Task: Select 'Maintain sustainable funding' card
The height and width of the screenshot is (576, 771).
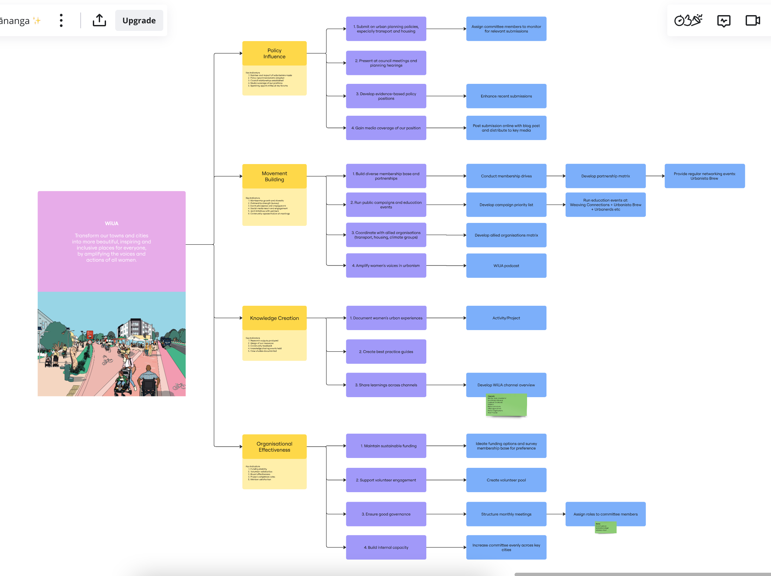Action: pyautogui.click(x=386, y=446)
